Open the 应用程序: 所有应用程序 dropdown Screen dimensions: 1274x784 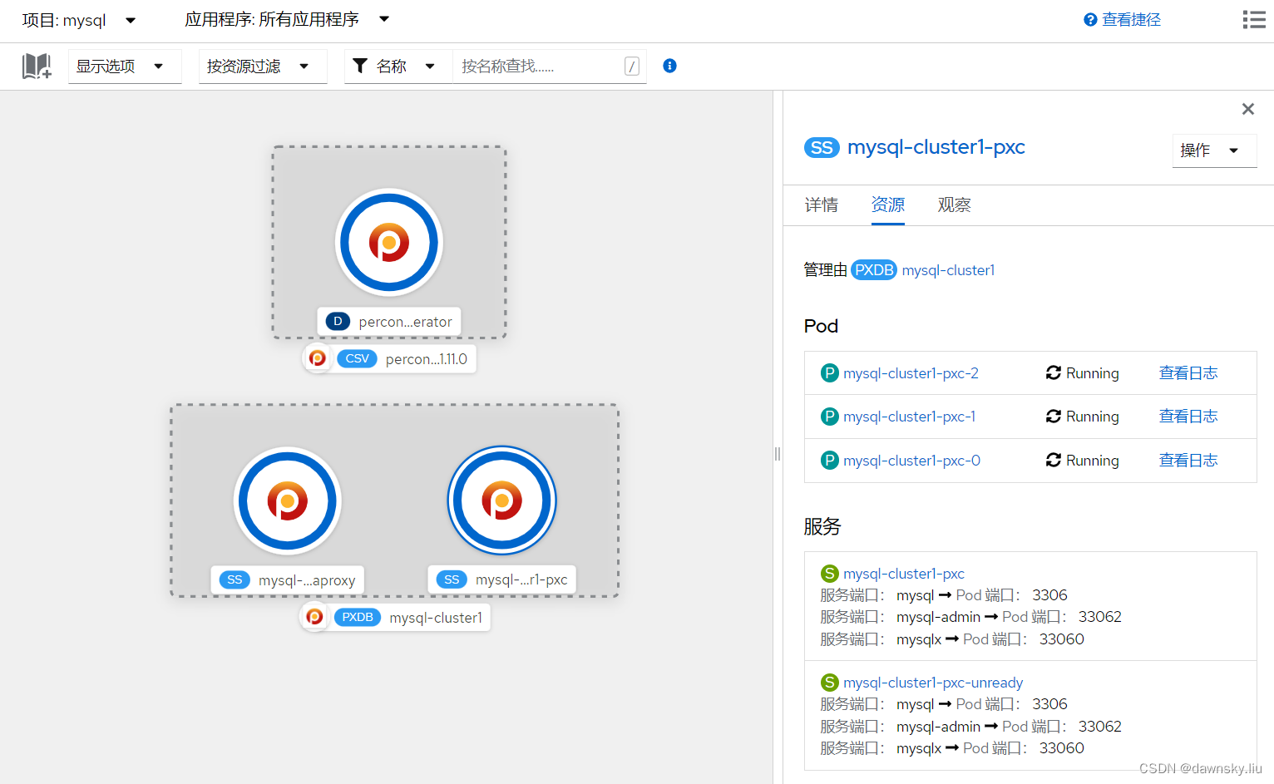click(x=287, y=19)
